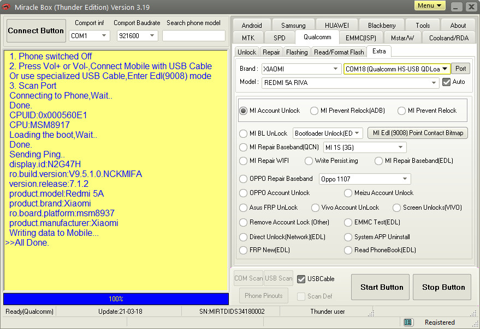
Task: Open the About tab
Action: 458,26
